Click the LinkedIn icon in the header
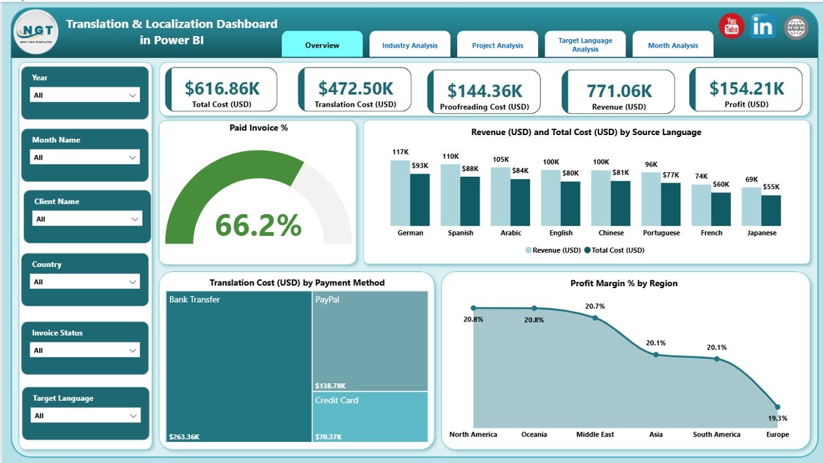The image size is (823, 463). 763,27
